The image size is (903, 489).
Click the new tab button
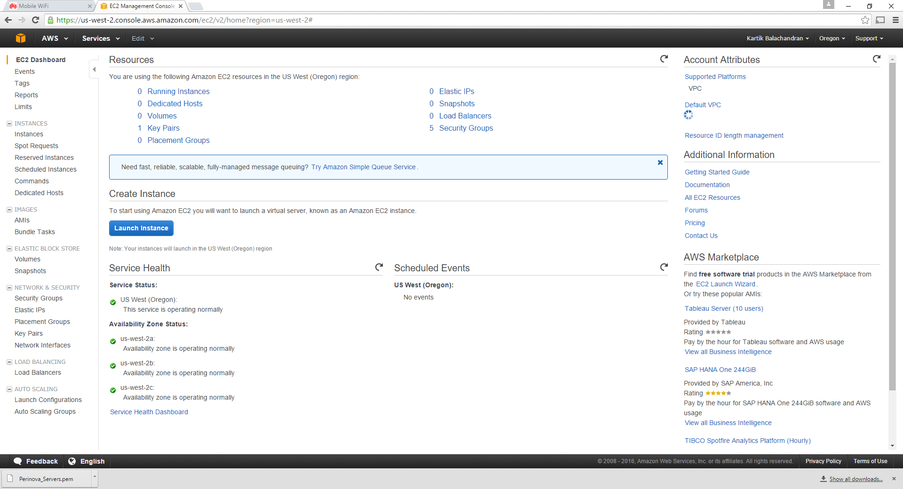(x=195, y=6)
